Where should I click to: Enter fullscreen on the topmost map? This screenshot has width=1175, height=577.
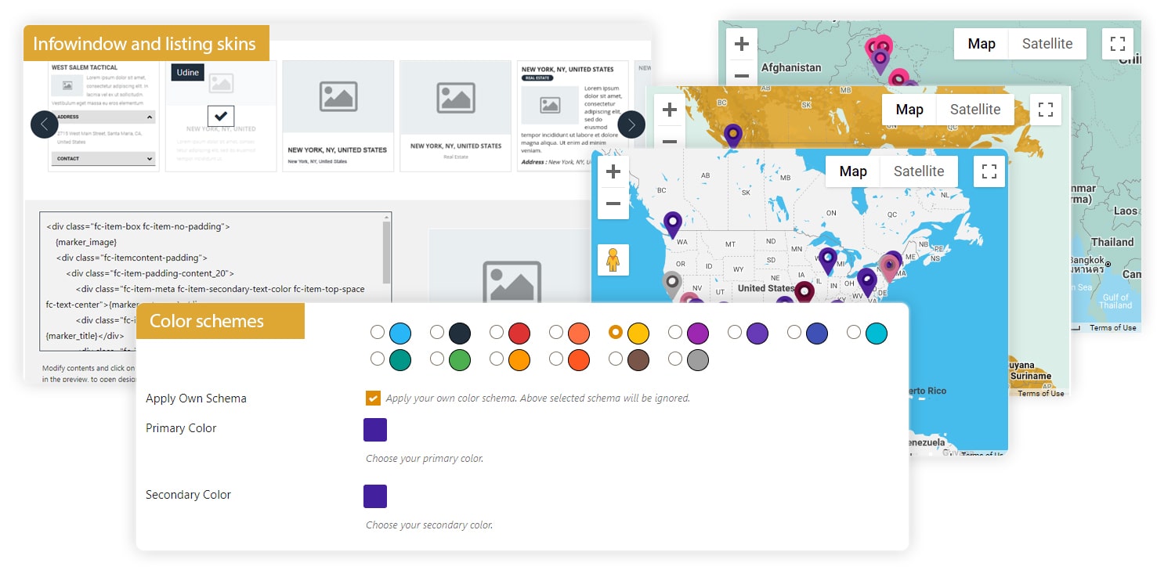coord(1118,43)
